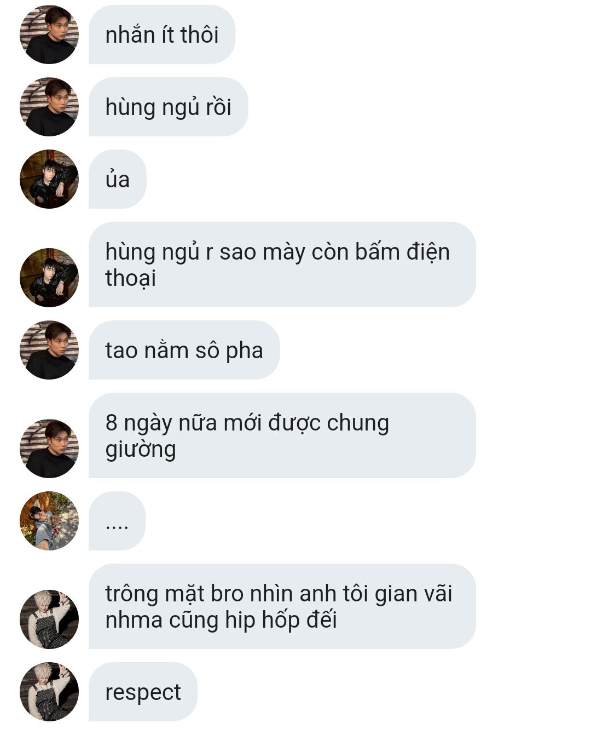This screenshot has height=729, width=591.
Task: Tap the "hip hốp đếi" message bubble
Action: pyautogui.click(x=282, y=606)
